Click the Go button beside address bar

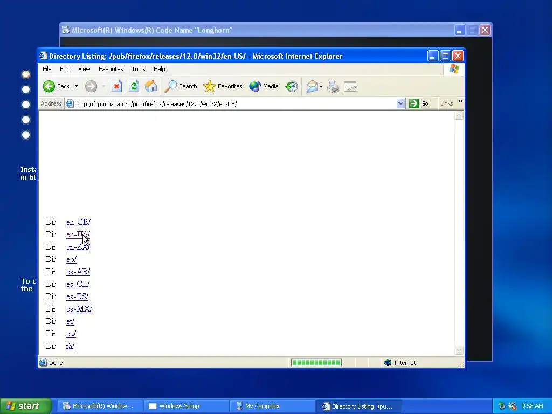[x=419, y=103]
